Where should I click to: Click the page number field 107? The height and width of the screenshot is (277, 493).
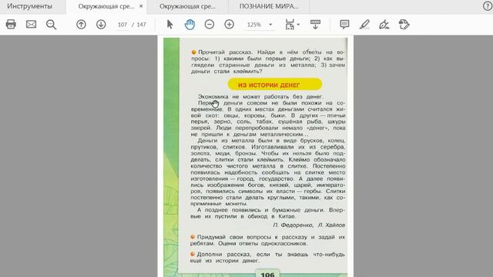coord(122,25)
